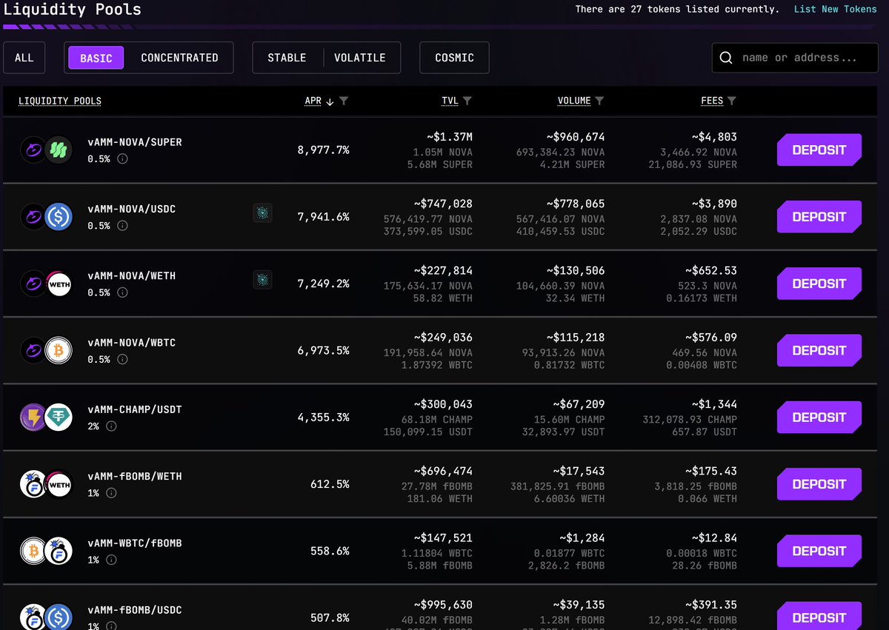Open the APR column filter
Image resolution: width=889 pixels, height=630 pixels.
(344, 101)
